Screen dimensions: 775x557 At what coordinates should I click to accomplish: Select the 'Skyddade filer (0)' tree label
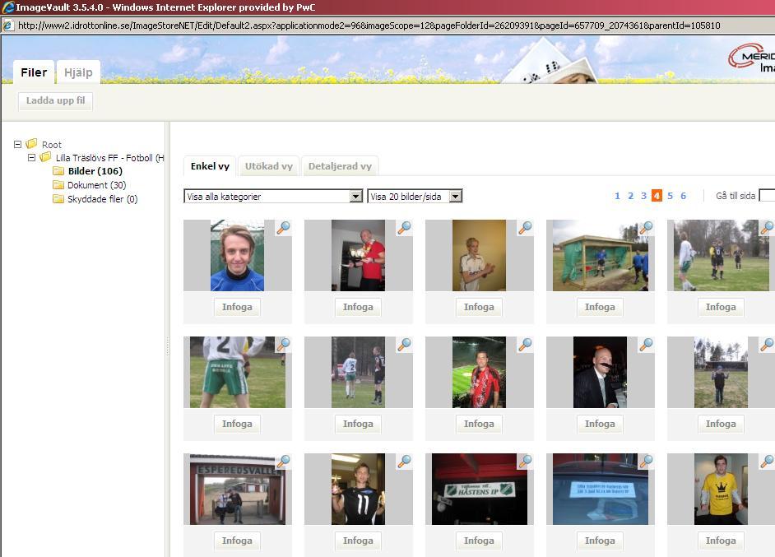(x=102, y=198)
